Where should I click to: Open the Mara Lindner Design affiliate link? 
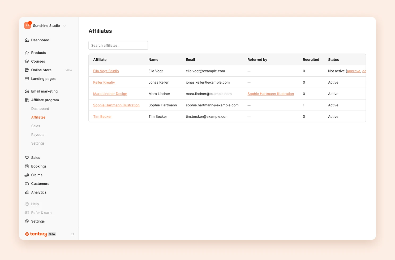(110, 94)
